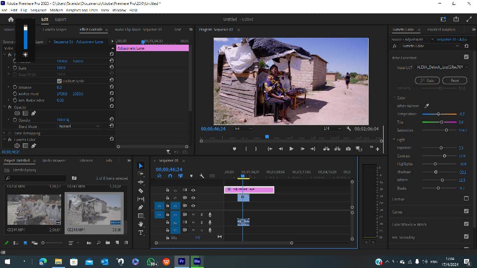Click the Reset button in Lumetri
Viewport: 477px width, 268px height.
pyautogui.click(x=455, y=80)
